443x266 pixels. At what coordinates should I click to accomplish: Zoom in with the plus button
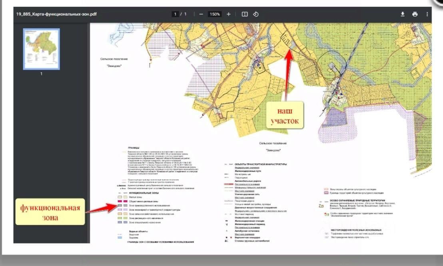pos(229,14)
